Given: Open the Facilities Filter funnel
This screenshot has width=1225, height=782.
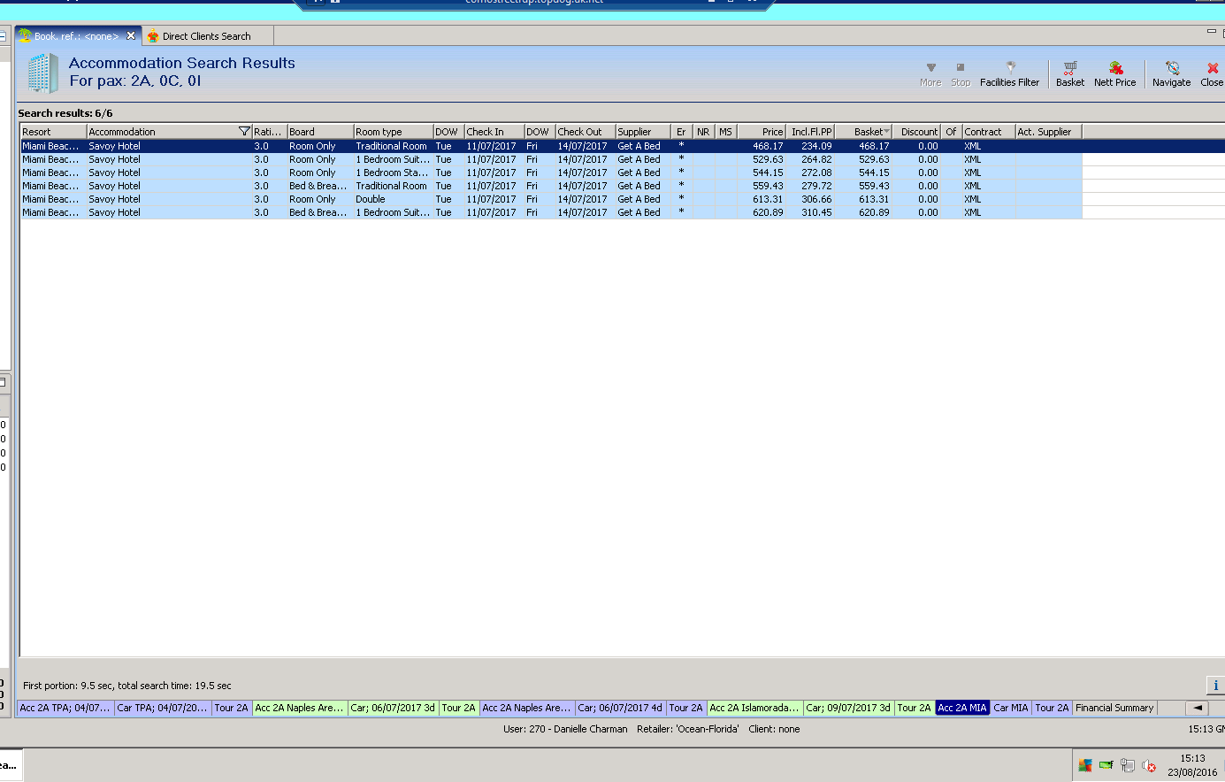Looking at the screenshot, I should [1009, 69].
